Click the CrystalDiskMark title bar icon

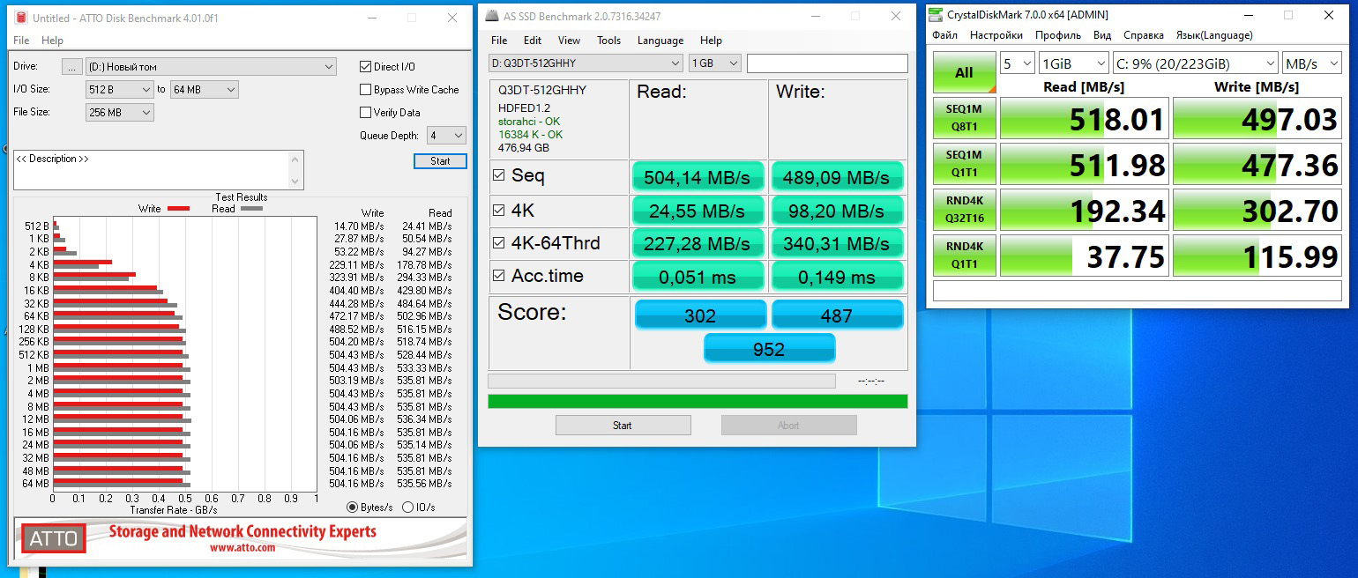(x=936, y=15)
